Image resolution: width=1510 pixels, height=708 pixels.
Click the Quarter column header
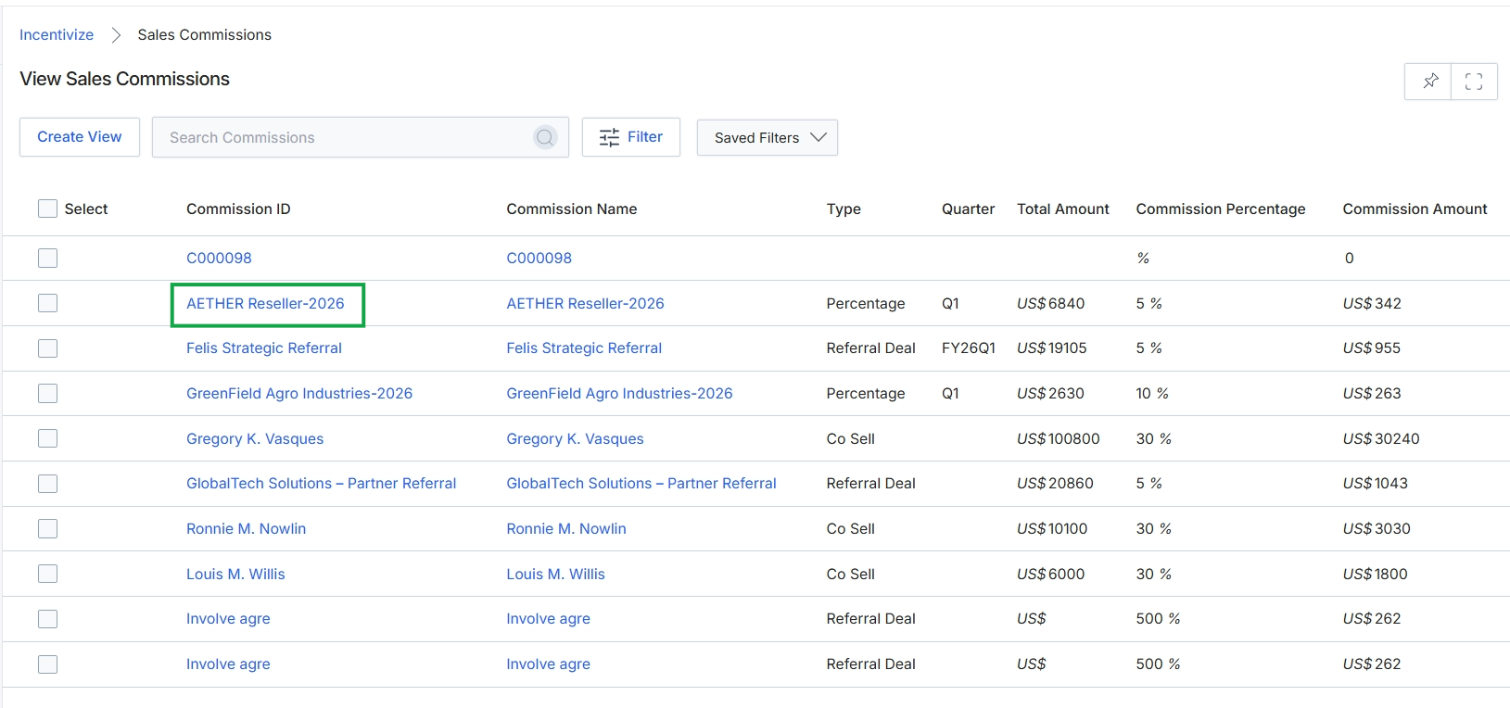[x=969, y=209]
